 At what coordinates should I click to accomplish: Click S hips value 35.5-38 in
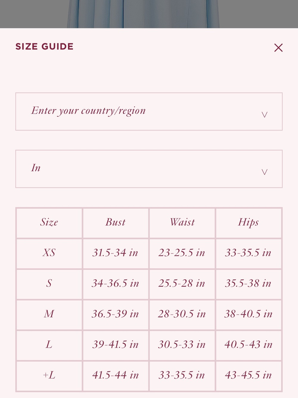[248, 283]
